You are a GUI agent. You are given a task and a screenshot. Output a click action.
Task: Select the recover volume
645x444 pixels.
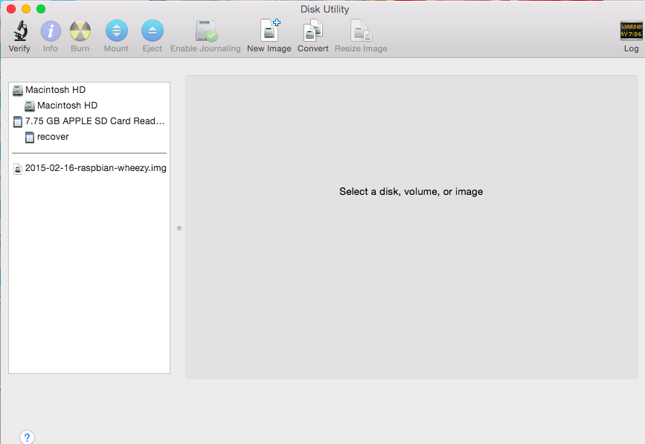tap(52, 137)
